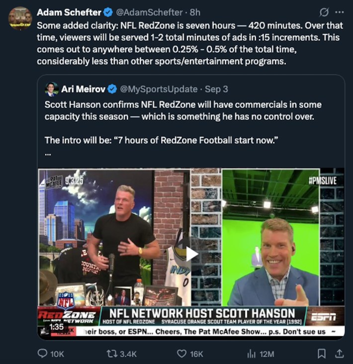Open the 8h timestamp permalink
This screenshot has height=364, width=353.
[195, 12]
